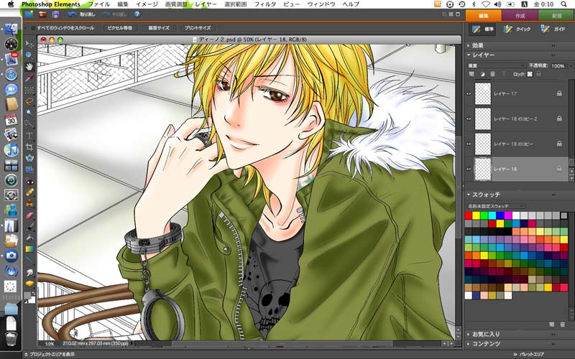This screenshot has width=575, height=359.
Task: Open the ウィンドウ menu
Action: click(x=321, y=4)
